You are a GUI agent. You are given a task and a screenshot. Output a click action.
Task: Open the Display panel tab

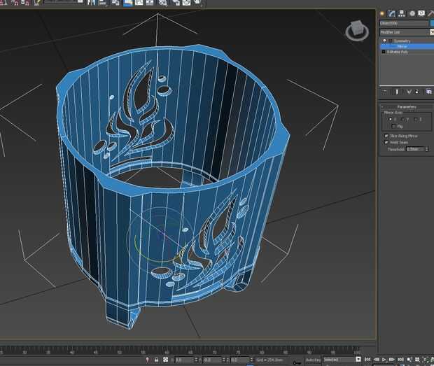(421, 13)
